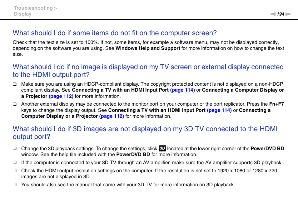The image size is (298, 210).
Task: Click the bullet before external display monitor port item
Action: coord(14,104)
